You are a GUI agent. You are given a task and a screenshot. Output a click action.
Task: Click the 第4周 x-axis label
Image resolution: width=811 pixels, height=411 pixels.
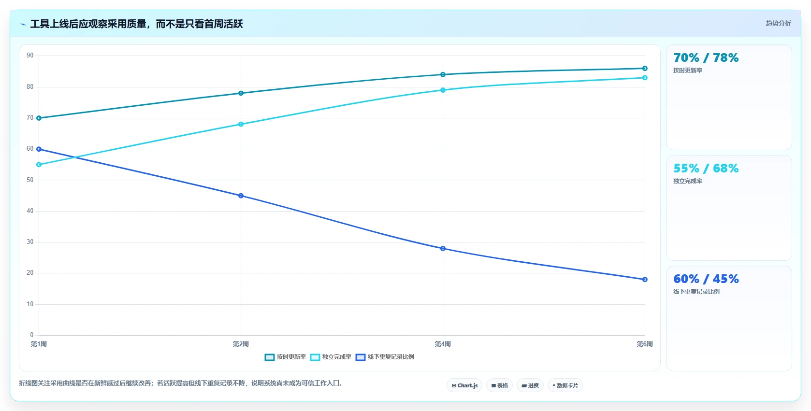point(443,344)
